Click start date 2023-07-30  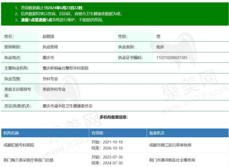tap(113, 157)
